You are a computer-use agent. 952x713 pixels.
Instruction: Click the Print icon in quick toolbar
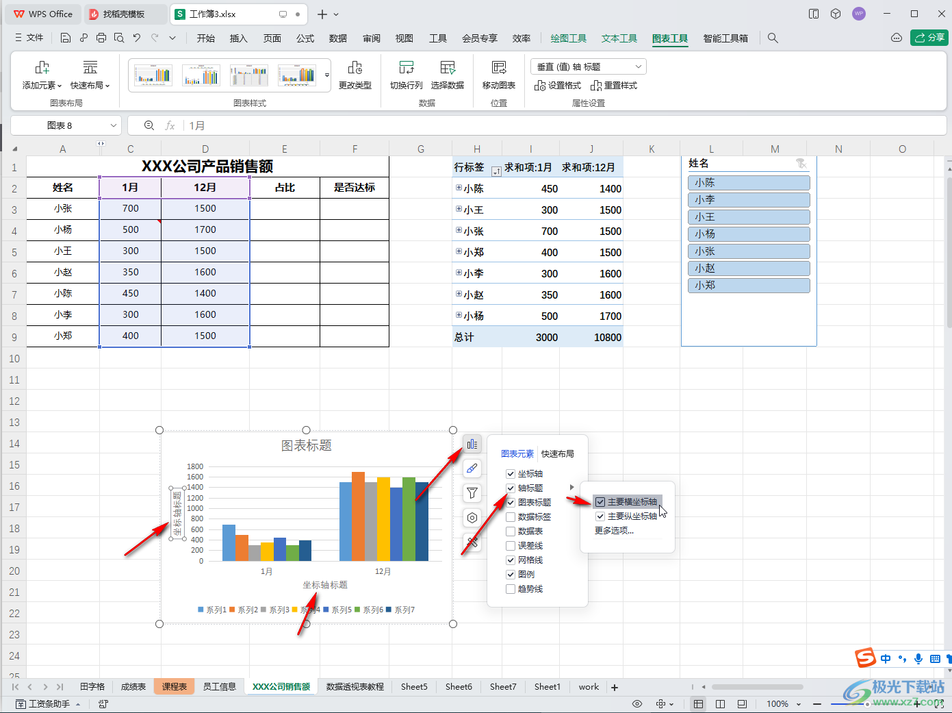pyautogui.click(x=101, y=38)
